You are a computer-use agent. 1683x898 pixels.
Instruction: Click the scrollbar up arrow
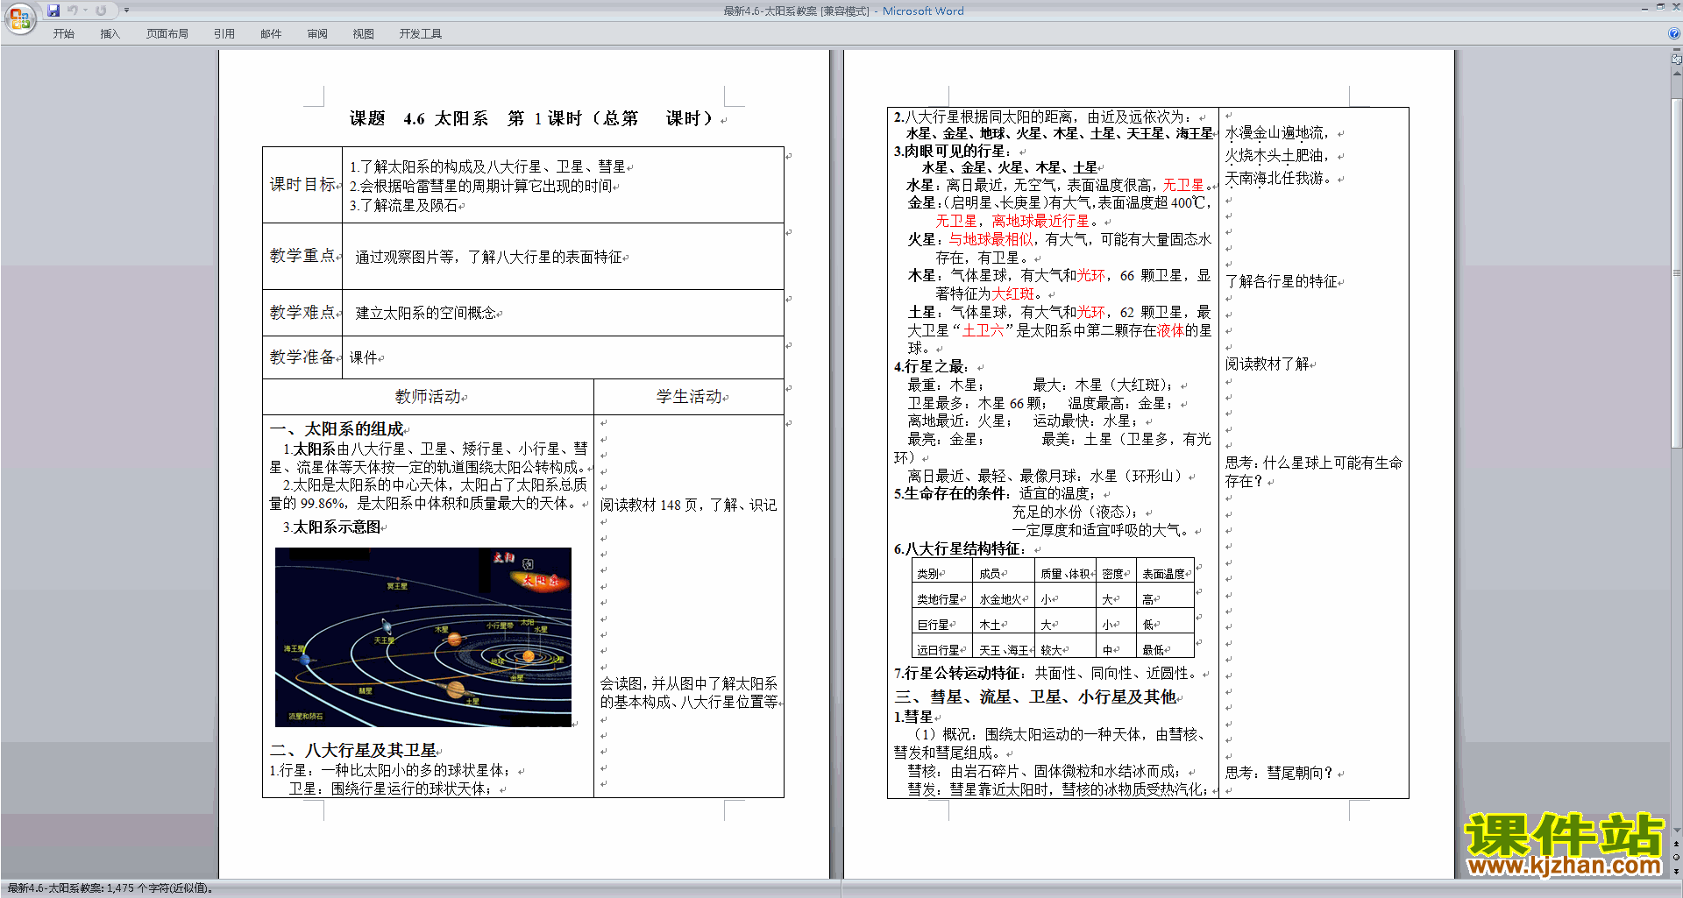click(1677, 74)
